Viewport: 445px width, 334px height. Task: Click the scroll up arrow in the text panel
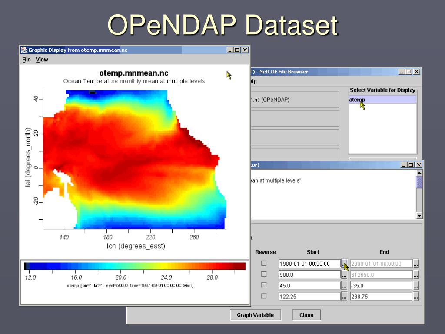(x=419, y=173)
